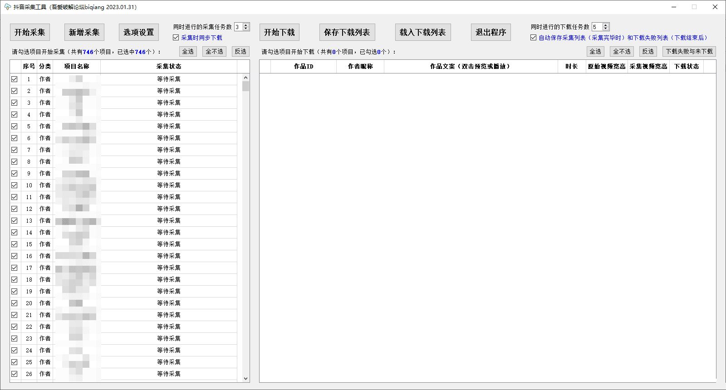Click 全选 above the download list
Viewport: 726px width, 390px height.
point(596,51)
